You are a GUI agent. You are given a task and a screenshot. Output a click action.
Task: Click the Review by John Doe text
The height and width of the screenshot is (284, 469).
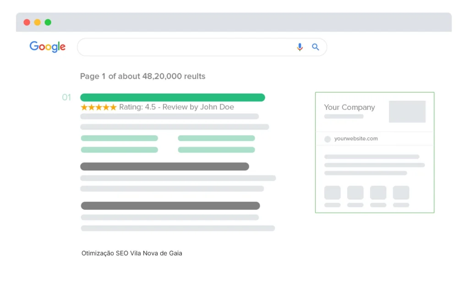pos(198,107)
